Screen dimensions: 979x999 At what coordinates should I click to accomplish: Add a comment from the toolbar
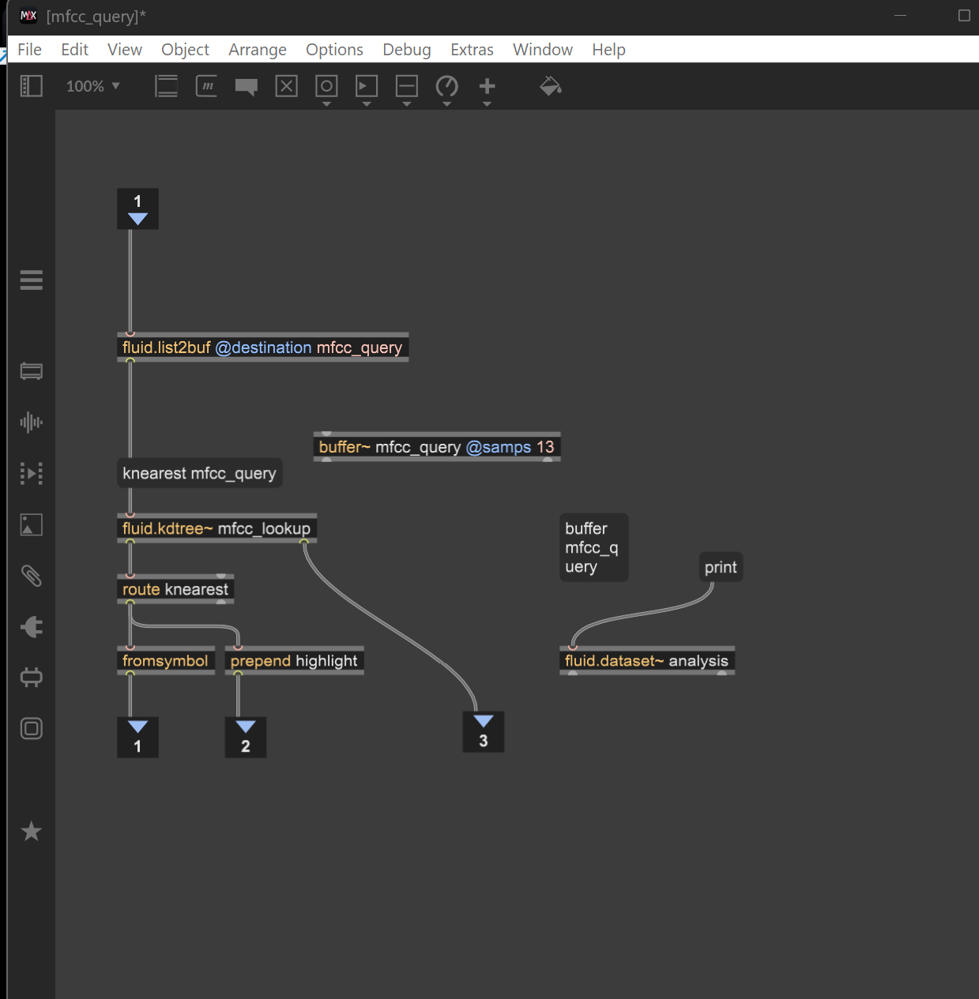tap(247, 87)
